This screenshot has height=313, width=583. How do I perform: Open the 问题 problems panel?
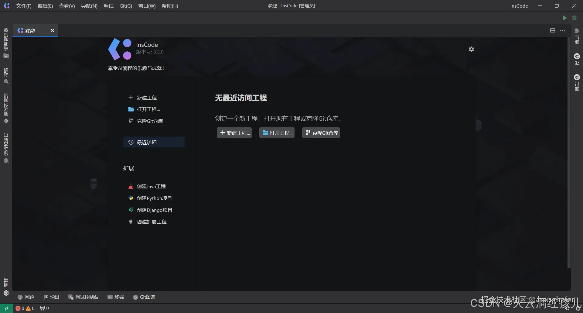click(26, 297)
